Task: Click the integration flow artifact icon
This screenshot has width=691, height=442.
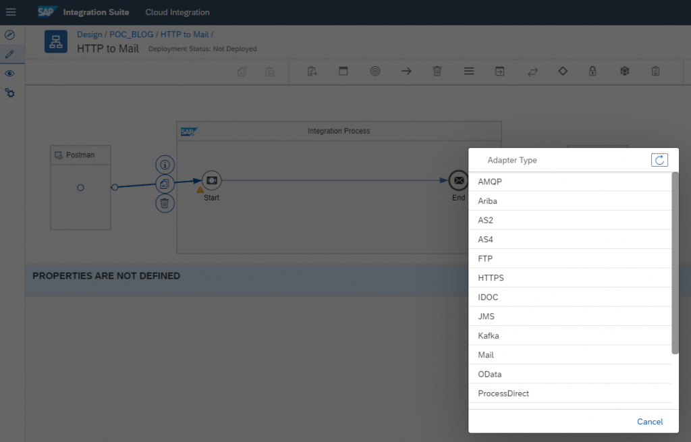Action: pos(56,41)
